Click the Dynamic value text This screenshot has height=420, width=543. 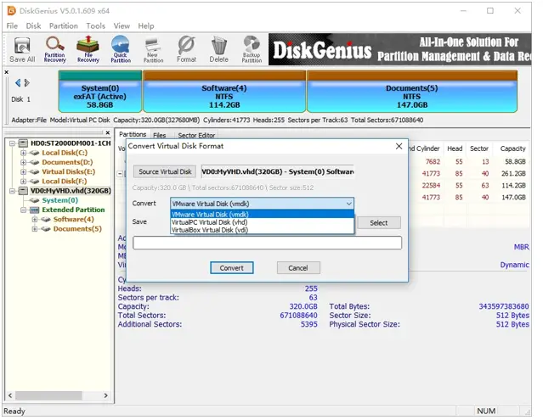coord(514,265)
